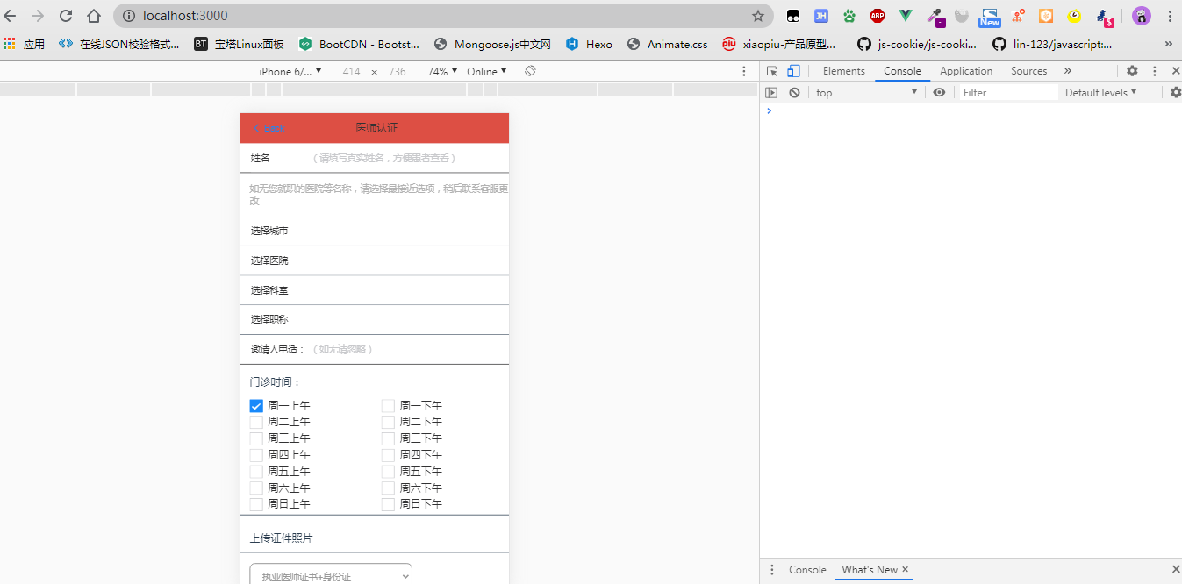
Task: Open DevTools settings gear beside tabs
Action: 1132,71
